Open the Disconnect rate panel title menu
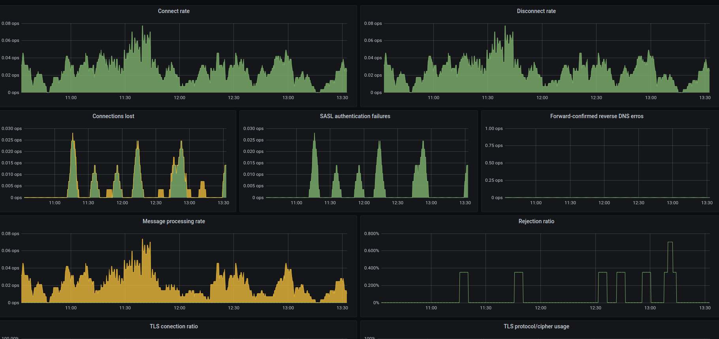 pyautogui.click(x=536, y=11)
